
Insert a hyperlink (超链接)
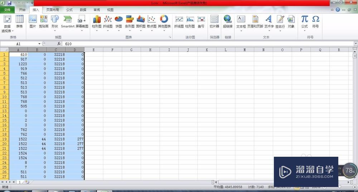228,22
